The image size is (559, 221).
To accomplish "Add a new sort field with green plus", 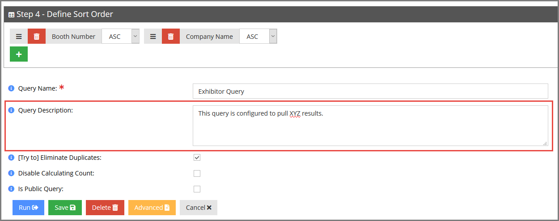I will pos(19,54).
